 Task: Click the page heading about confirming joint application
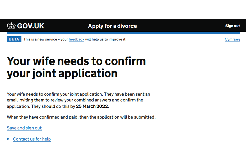[x=76, y=67]
